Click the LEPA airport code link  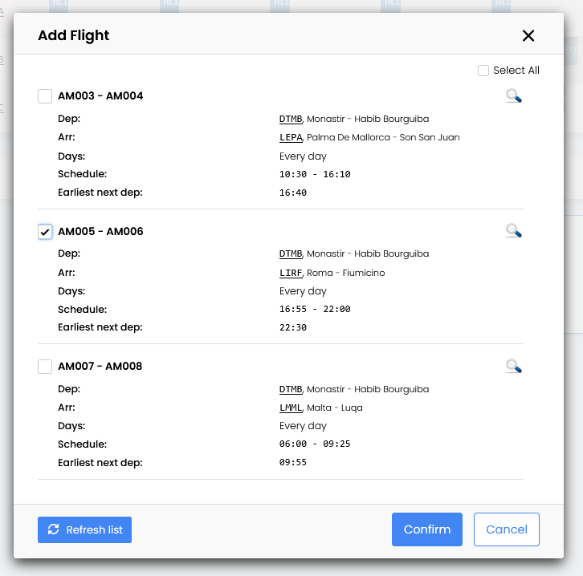[x=291, y=137]
